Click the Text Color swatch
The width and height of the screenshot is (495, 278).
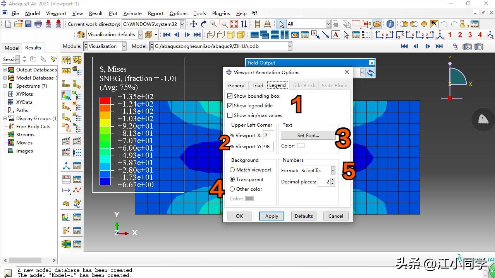pyautogui.click(x=301, y=146)
